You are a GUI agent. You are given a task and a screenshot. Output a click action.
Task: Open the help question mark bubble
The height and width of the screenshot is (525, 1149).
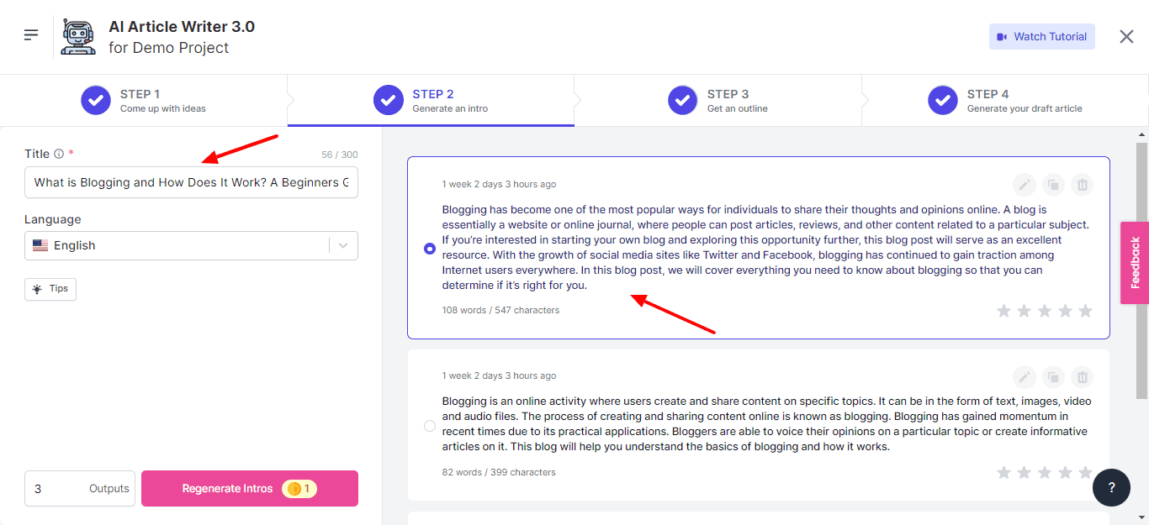pos(1111,488)
